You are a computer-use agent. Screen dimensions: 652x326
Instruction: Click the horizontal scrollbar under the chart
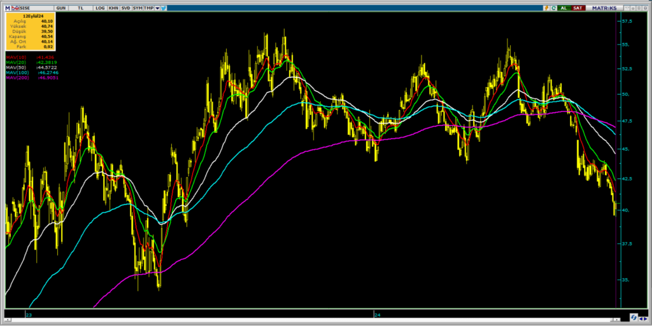tap(318, 320)
